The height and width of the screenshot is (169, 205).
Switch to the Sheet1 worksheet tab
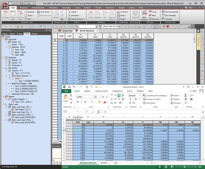point(104,163)
